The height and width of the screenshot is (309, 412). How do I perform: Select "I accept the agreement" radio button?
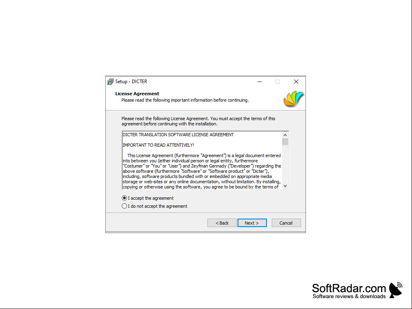point(124,198)
